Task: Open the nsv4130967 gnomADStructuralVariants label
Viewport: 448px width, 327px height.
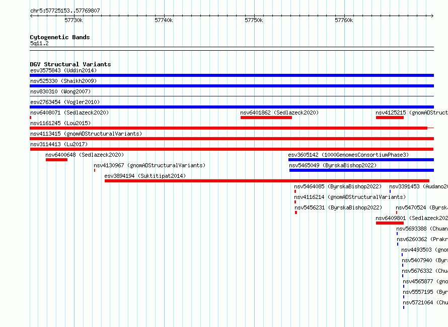Action: (150, 165)
